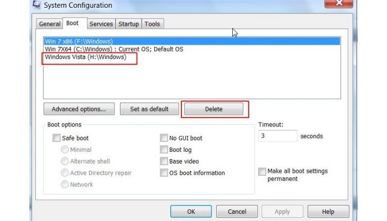Switch to the General tab
The height and width of the screenshot is (221, 387).
point(50,24)
